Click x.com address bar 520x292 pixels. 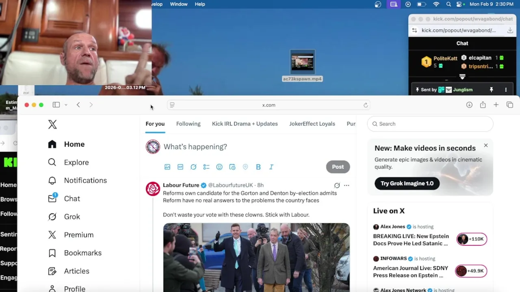tap(269, 105)
